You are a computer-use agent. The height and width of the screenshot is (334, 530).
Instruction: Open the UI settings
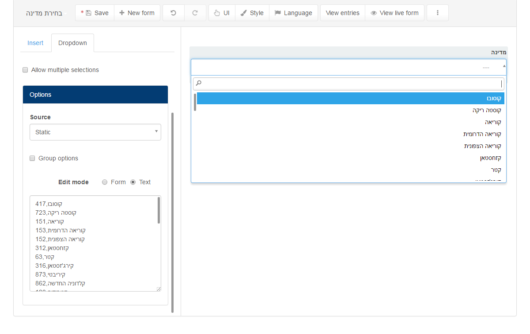point(222,13)
